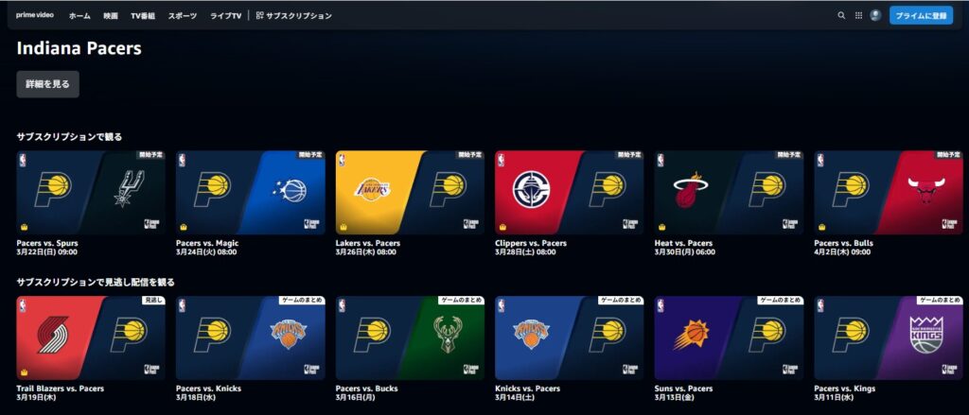The height and width of the screenshot is (415, 969).
Task: Open the apps grid icon
Action: click(x=858, y=15)
